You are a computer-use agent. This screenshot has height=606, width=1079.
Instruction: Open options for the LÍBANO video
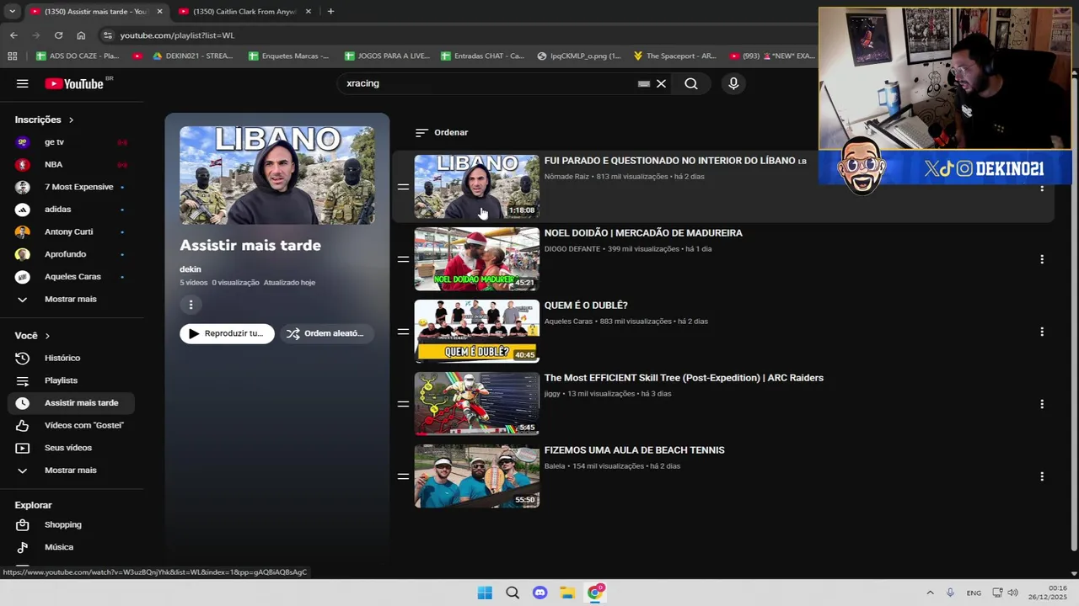tap(1042, 187)
